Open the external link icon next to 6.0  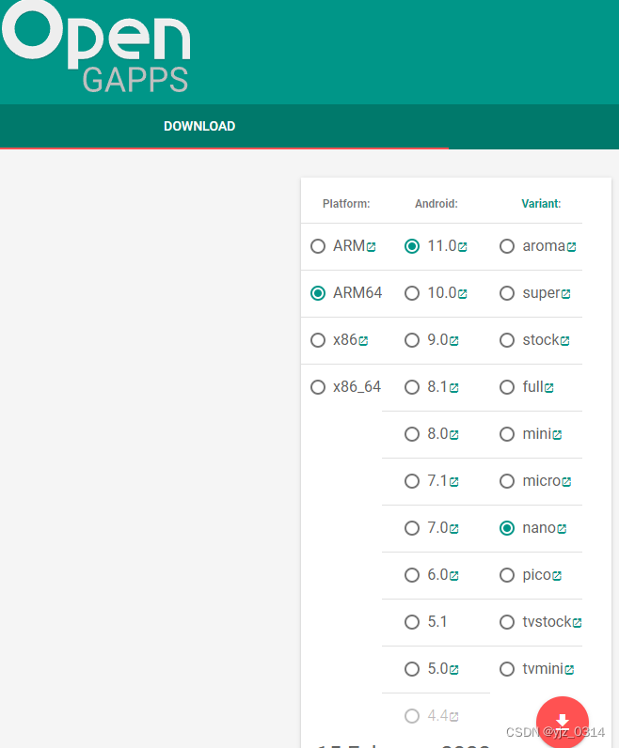click(x=454, y=576)
